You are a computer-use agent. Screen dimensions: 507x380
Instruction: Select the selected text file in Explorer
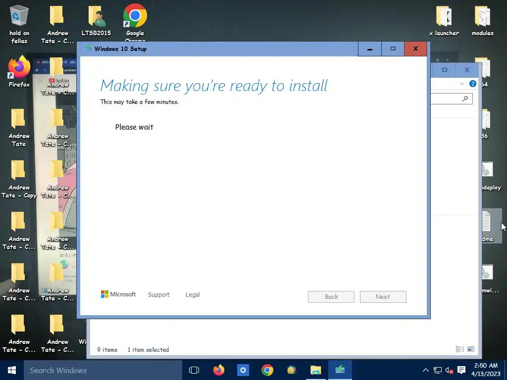click(491, 226)
